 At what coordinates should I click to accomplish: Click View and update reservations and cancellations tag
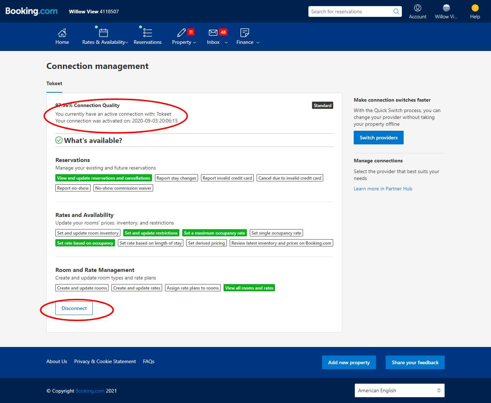[x=104, y=178]
